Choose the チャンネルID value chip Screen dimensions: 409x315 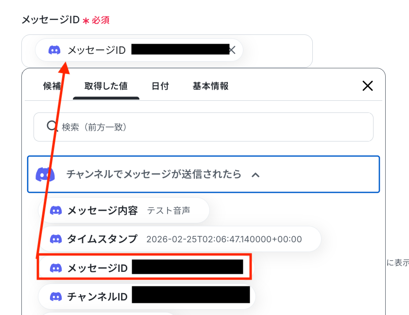tap(147, 297)
